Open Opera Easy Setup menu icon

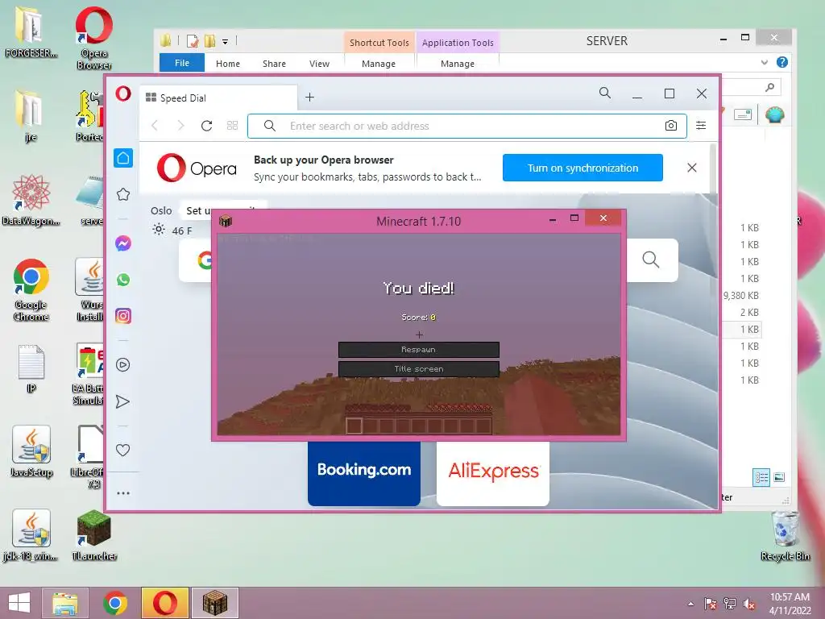[x=701, y=125]
